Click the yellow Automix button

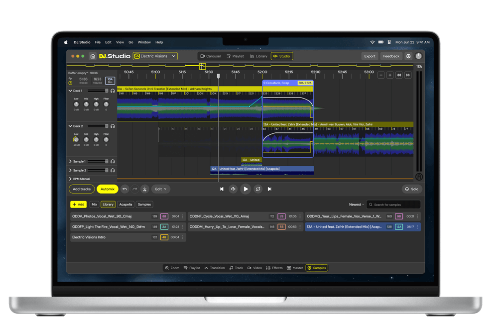point(108,189)
